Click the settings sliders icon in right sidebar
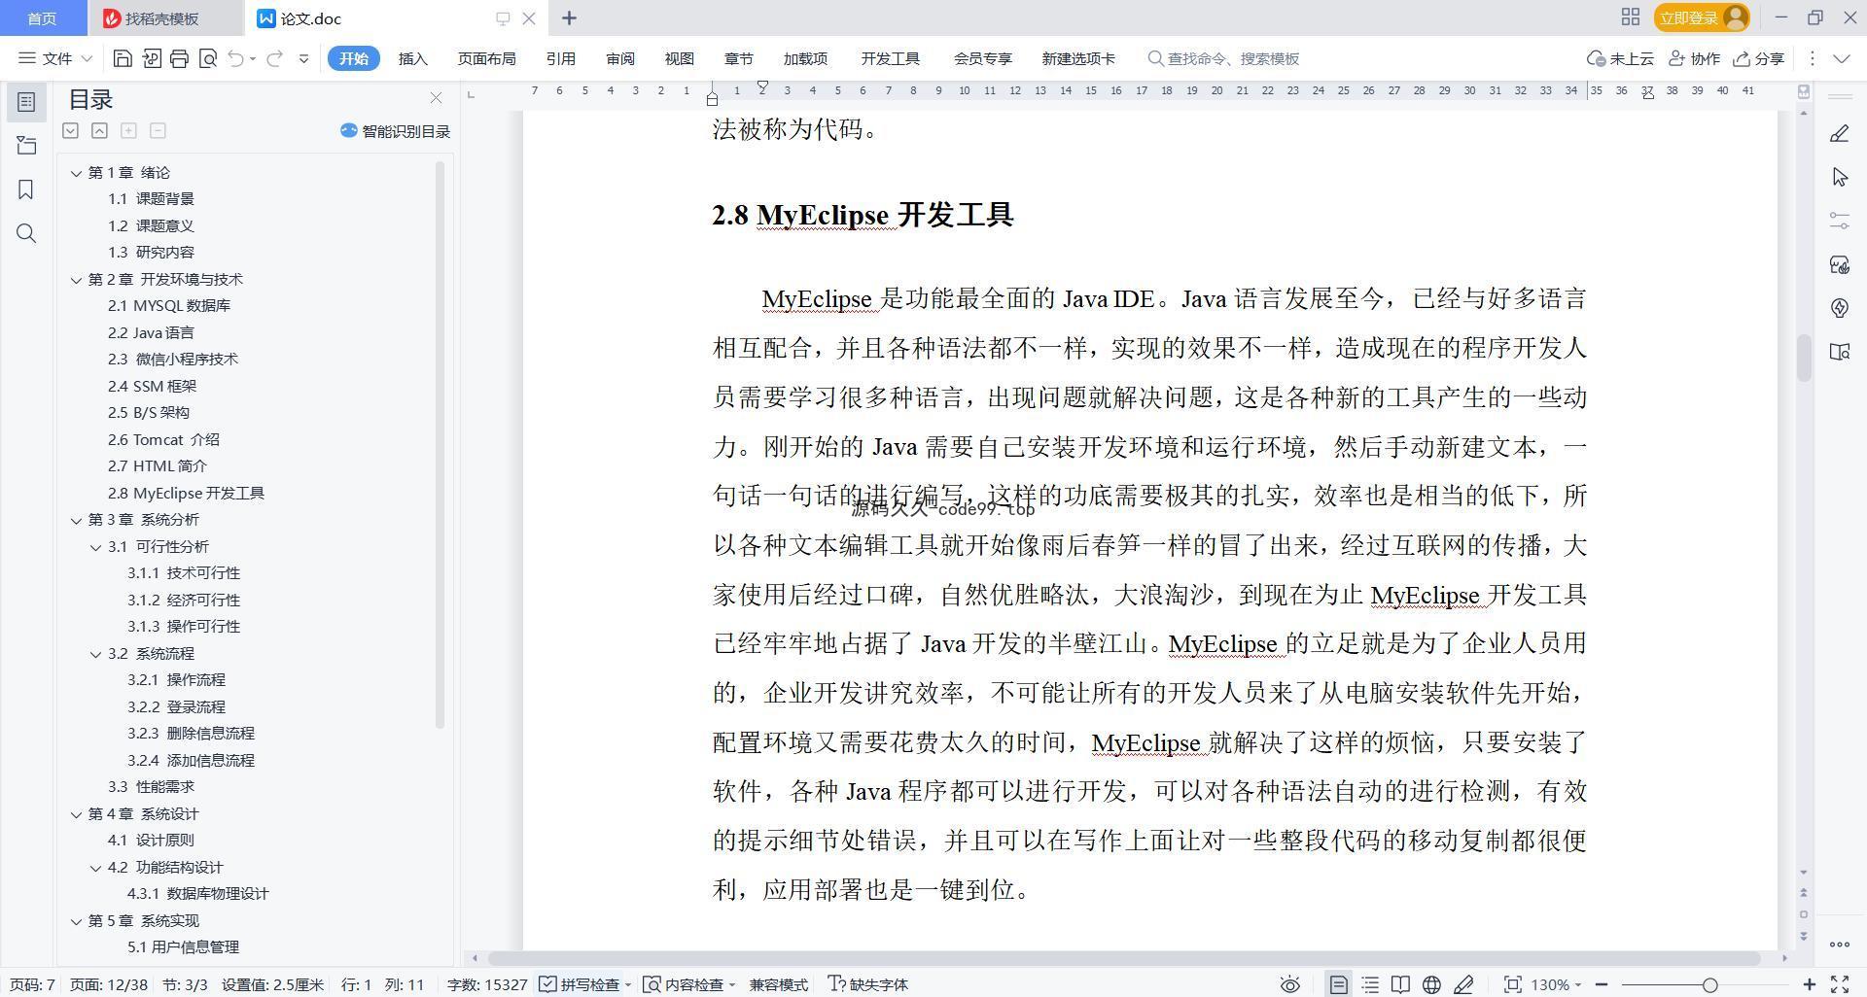 pyautogui.click(x=1839, y=221)
